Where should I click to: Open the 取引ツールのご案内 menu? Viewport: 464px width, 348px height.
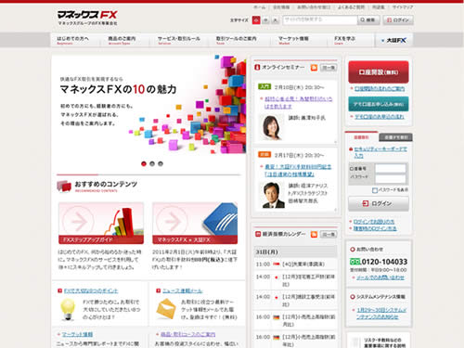tap(236, 40)
